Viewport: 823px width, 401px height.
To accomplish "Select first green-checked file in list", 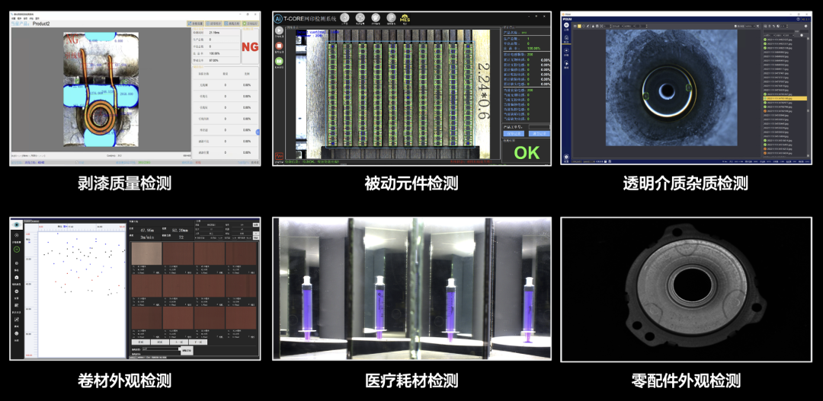I will tap(783, 40).
